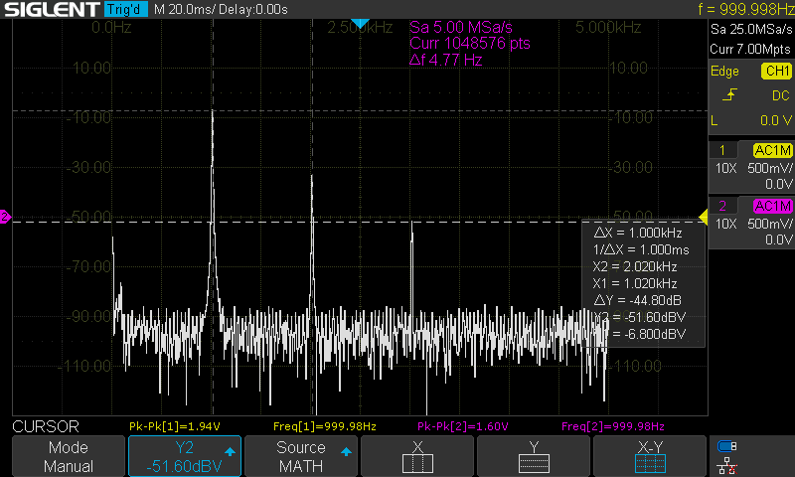Viewport: 795px width, 477px height.
Task: Select the channel 2 AC1M coupling badge
Action: [x=772, y=206]
